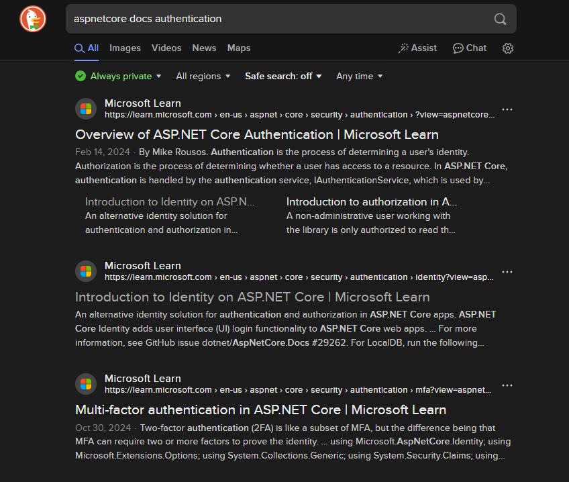Switch to the Images tab
The image size is (569, 482).
(125, 48)
